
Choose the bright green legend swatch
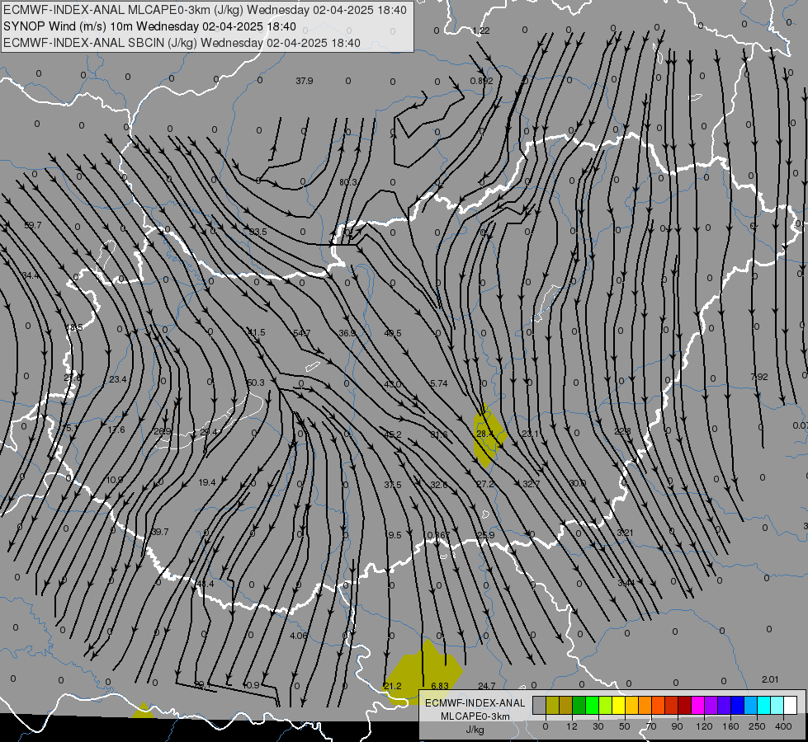click(592, 706)
